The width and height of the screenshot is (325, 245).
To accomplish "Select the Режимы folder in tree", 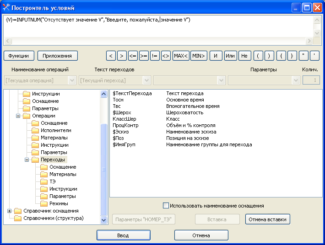I will coord(59,203).
